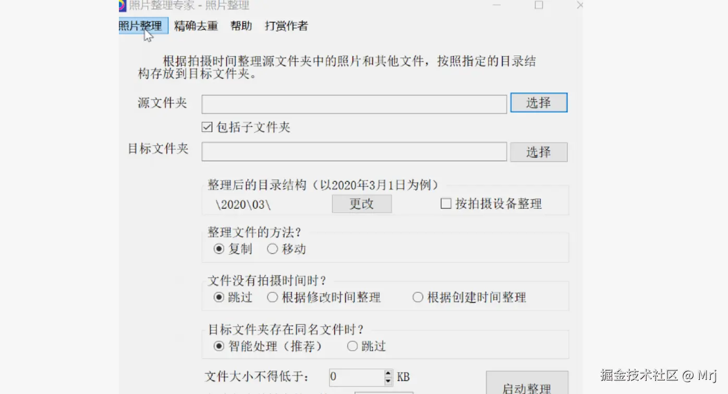The height and width of the screenshot is (394, 728).
Task: Click 选择 button for the target folder
Action: tap(539, 152)
